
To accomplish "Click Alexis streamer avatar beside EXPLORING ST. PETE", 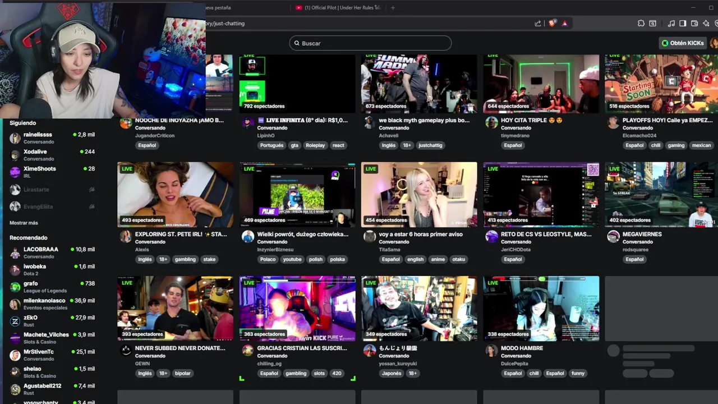I will point(126,237).
